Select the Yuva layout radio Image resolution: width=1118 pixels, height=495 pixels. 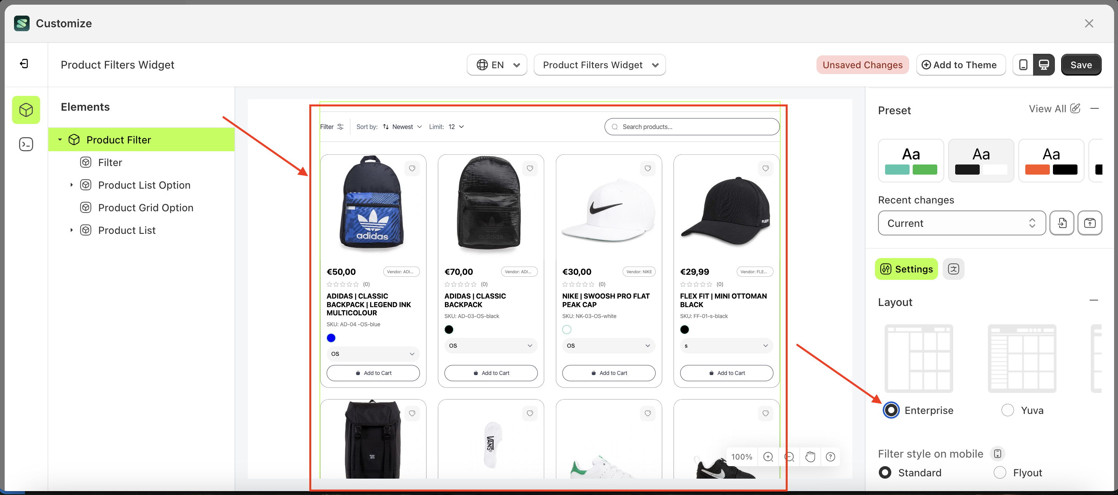tap(1007, 410)
